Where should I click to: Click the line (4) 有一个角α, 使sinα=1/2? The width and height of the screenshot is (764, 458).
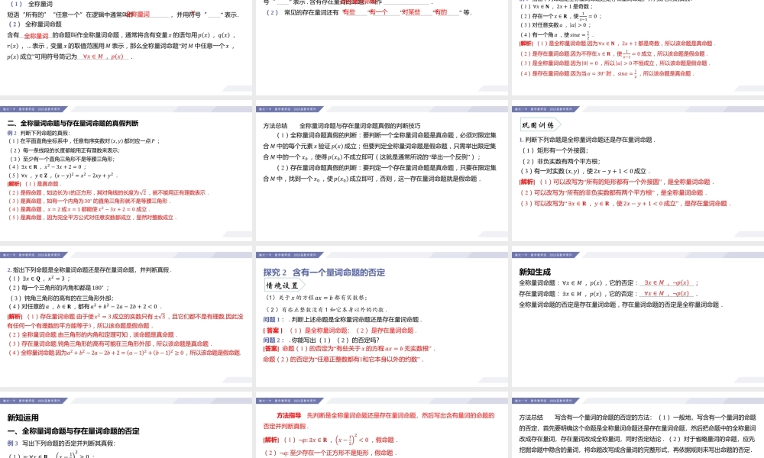coord(556,34)
